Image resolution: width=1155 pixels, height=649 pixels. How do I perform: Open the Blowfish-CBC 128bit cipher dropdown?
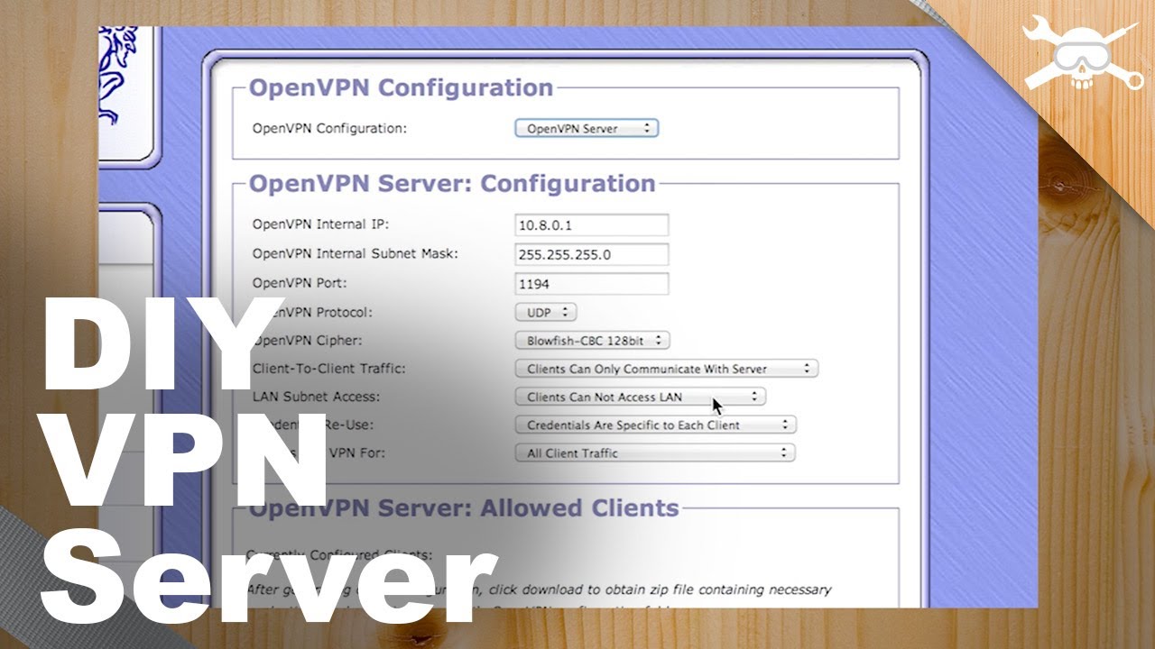592,341
